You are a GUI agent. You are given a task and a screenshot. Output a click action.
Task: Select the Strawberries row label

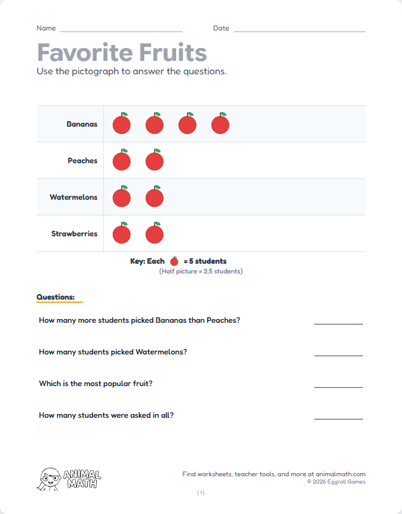point(74,234)
